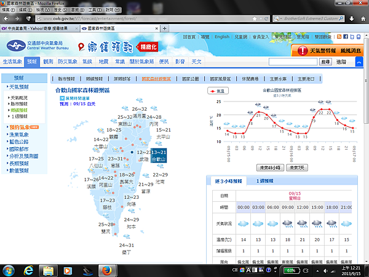Open Windows Explorer folder in the taskbar
This screenshot has height=277, width=369.
48,270
